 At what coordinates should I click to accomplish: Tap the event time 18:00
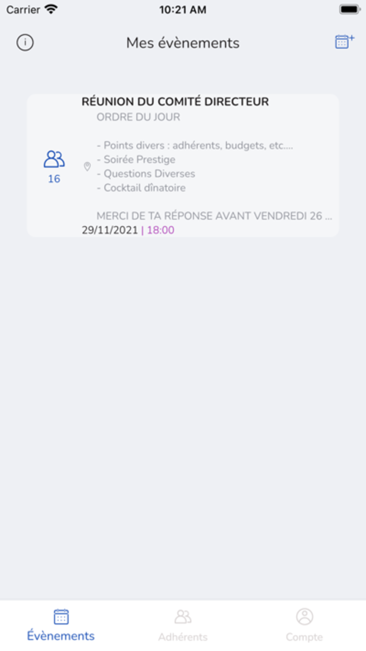pyautogui.click(x=161, y=230)
